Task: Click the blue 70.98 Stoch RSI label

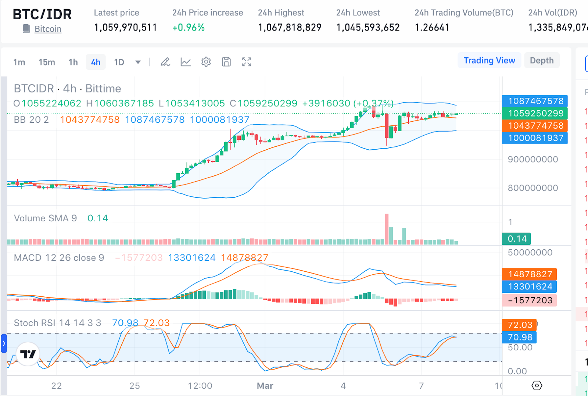Action: [x=520, y=337]
